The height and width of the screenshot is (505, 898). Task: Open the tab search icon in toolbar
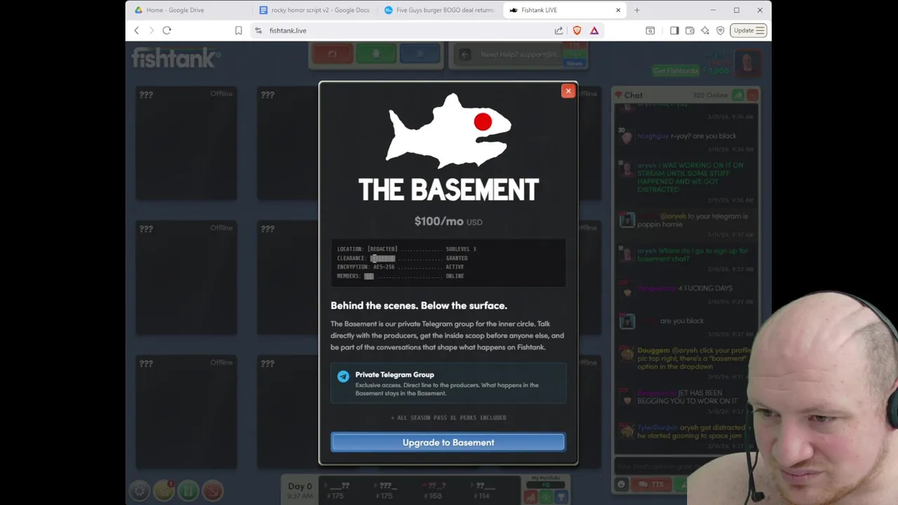coord(650,30)
